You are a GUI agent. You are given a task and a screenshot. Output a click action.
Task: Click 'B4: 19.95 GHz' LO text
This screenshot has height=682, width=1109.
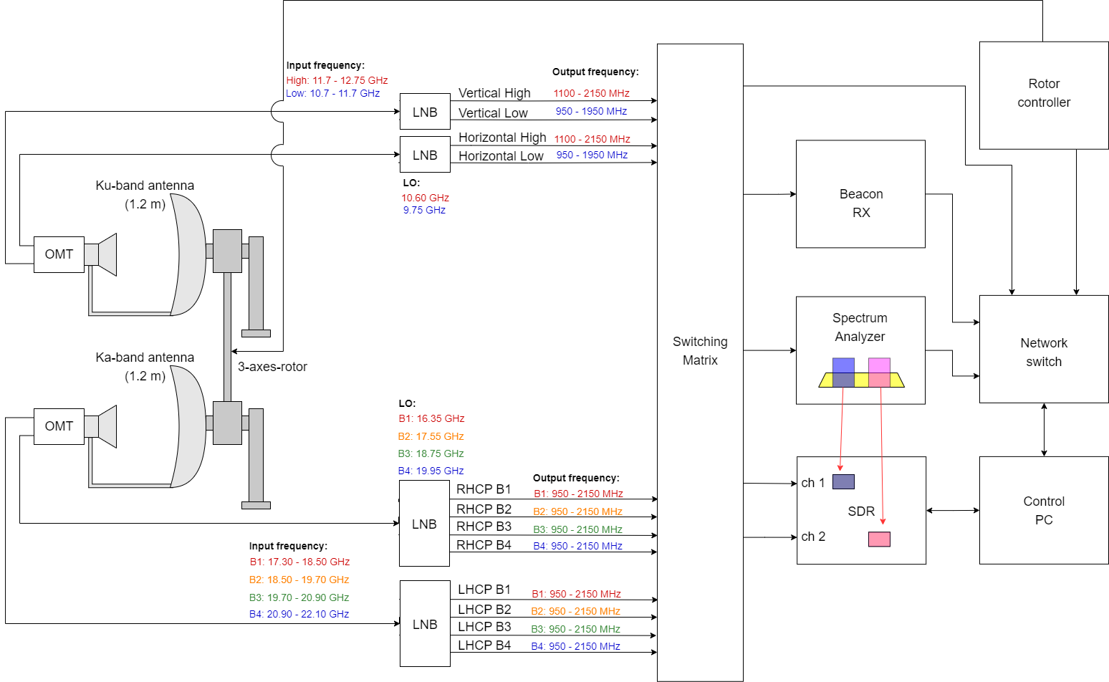point(431,471)
